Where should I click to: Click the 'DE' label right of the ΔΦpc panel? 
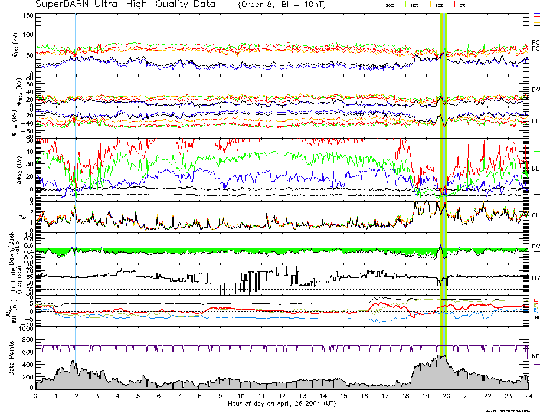(x=536, y=168)
